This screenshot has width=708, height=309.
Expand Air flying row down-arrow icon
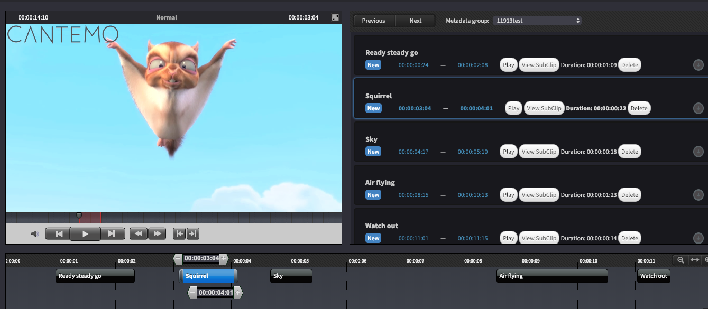698,195
